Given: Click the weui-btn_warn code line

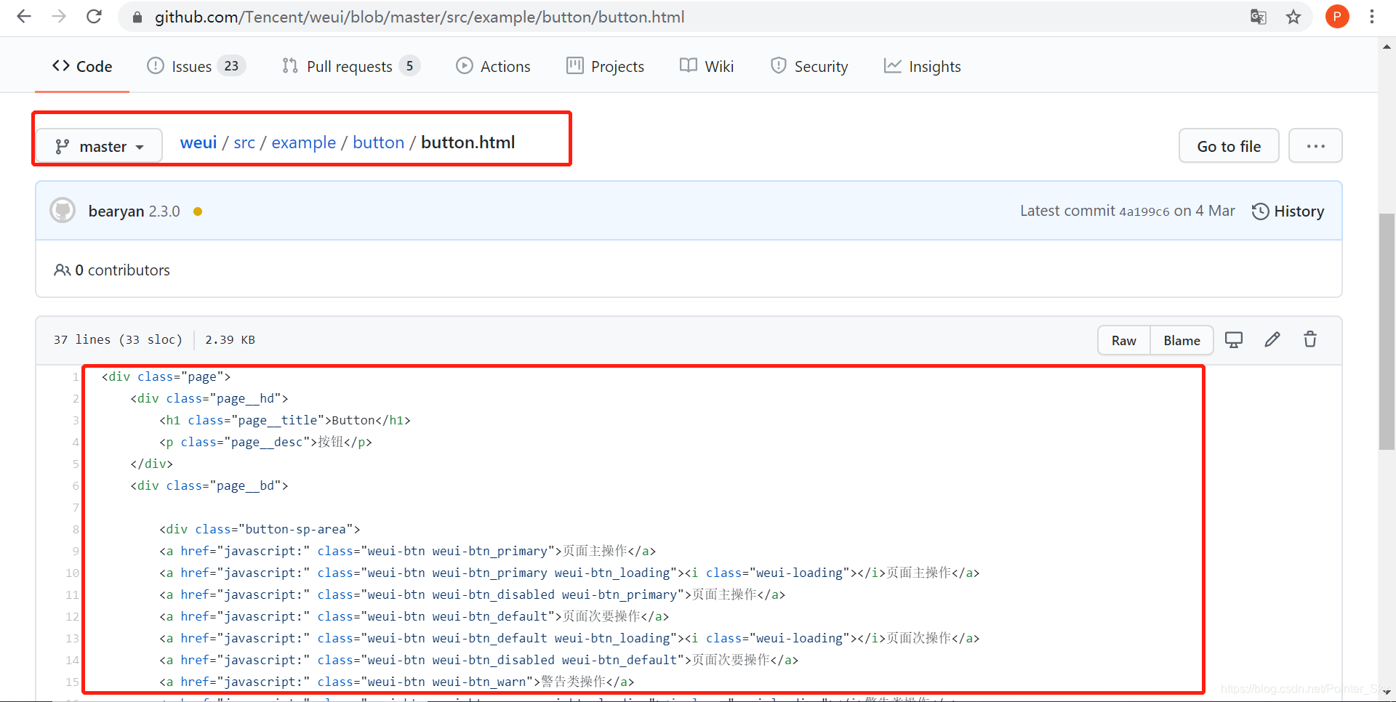Looking at the screenshot, I should point(397,682).
